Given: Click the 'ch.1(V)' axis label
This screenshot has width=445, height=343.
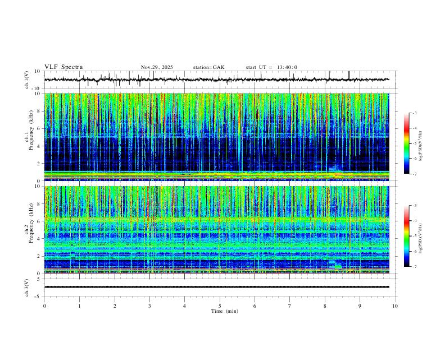Looking at the screenshot, I should point(27,80).
